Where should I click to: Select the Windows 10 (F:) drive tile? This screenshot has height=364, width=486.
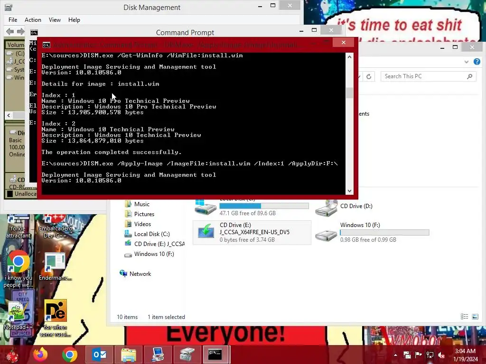[373, 232]
